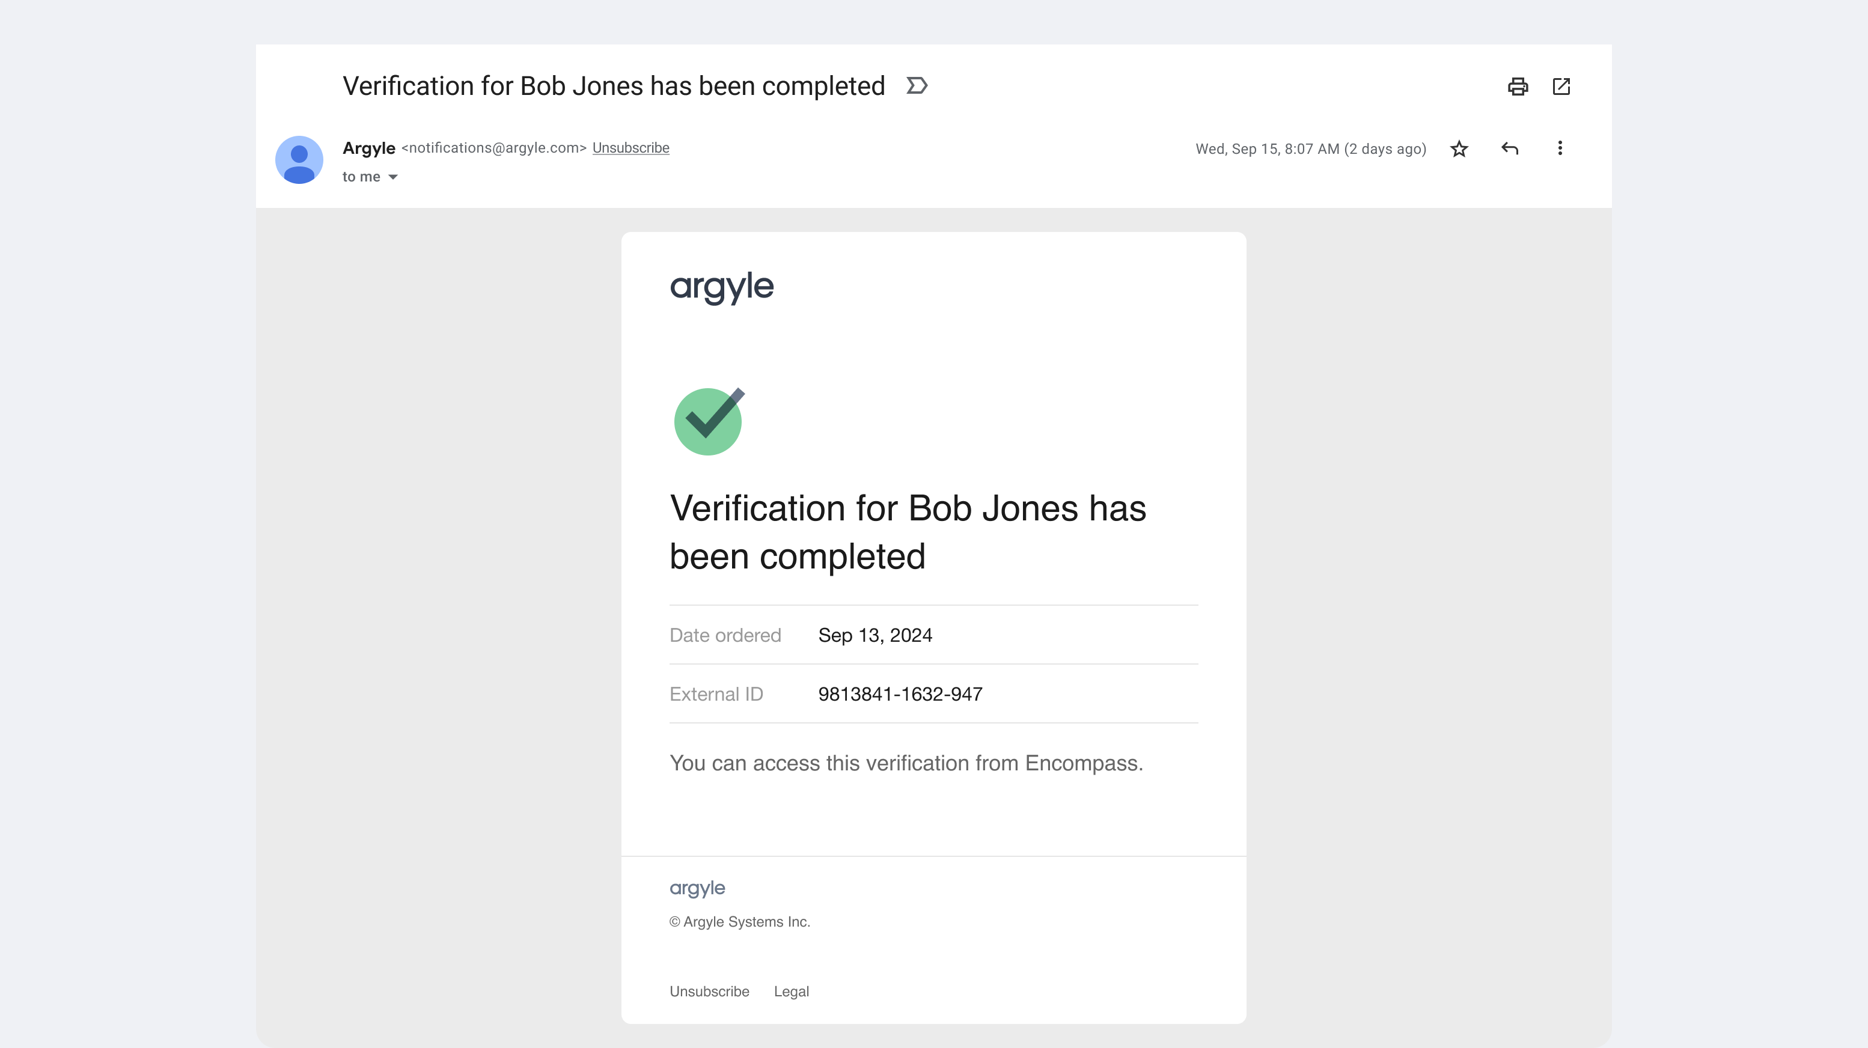The image size is (1868, 1048).
Task: Click the sender's blue avatar icon
Action: pyautogui.click(x=299, y=160)
